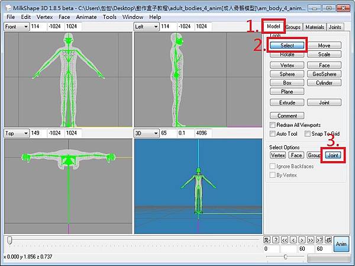Image resolution: width=355 pixels, height=266 pixels.
Task: Open the Tools menu
Action: [x=109, y=17]
